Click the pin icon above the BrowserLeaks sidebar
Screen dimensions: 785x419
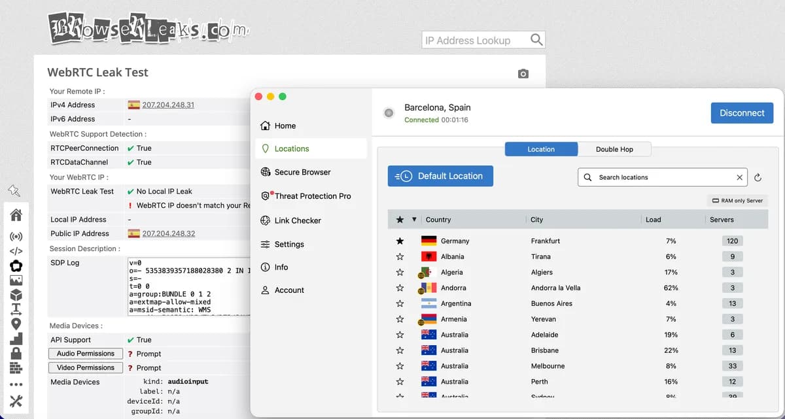tap(14, 190)
